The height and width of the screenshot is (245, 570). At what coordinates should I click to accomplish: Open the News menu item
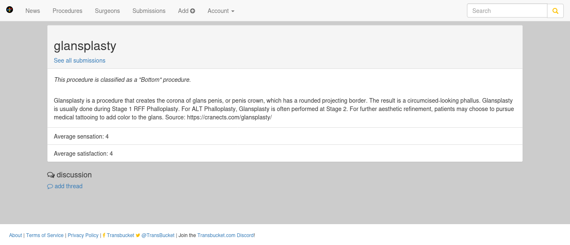coord(33,11)
